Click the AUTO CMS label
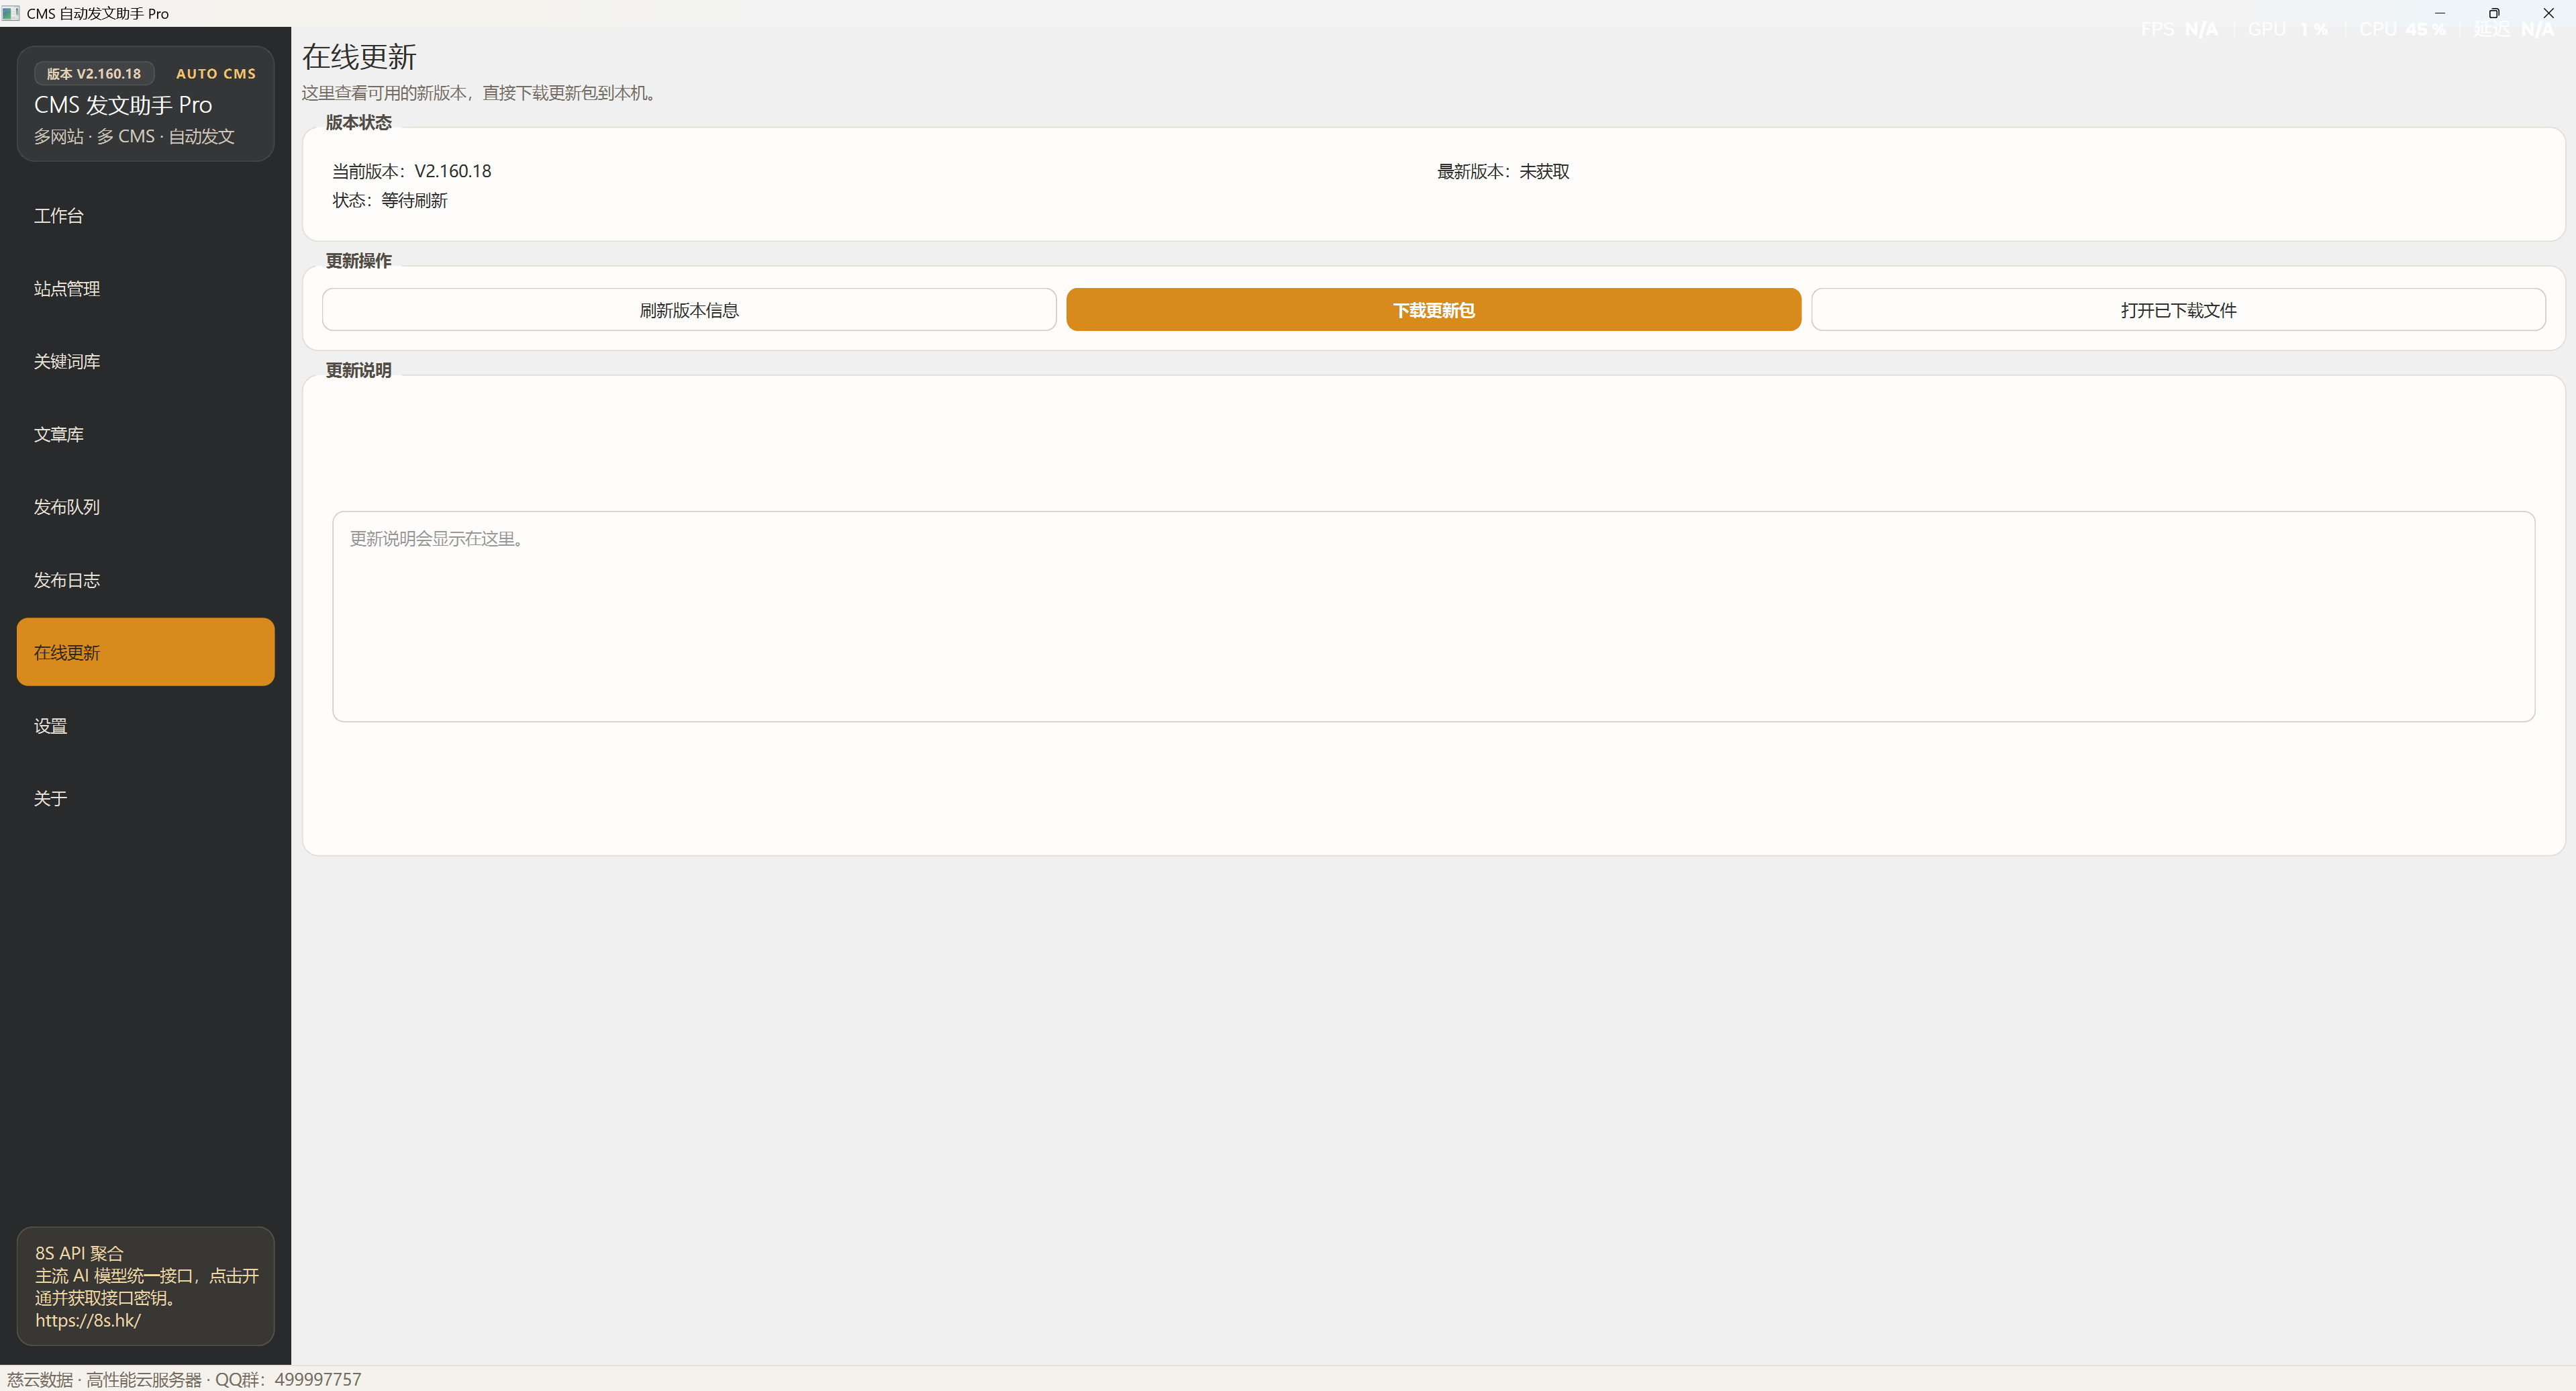This screenshot has height=1391, width=2576. (x=216, y=74)
